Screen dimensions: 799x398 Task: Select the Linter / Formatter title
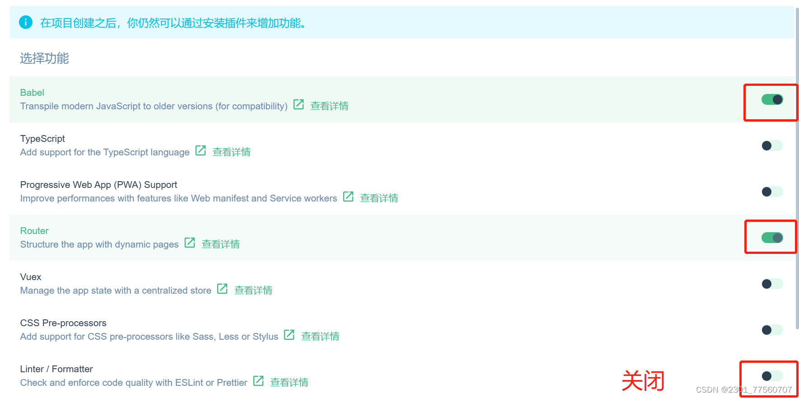(56, 369)
